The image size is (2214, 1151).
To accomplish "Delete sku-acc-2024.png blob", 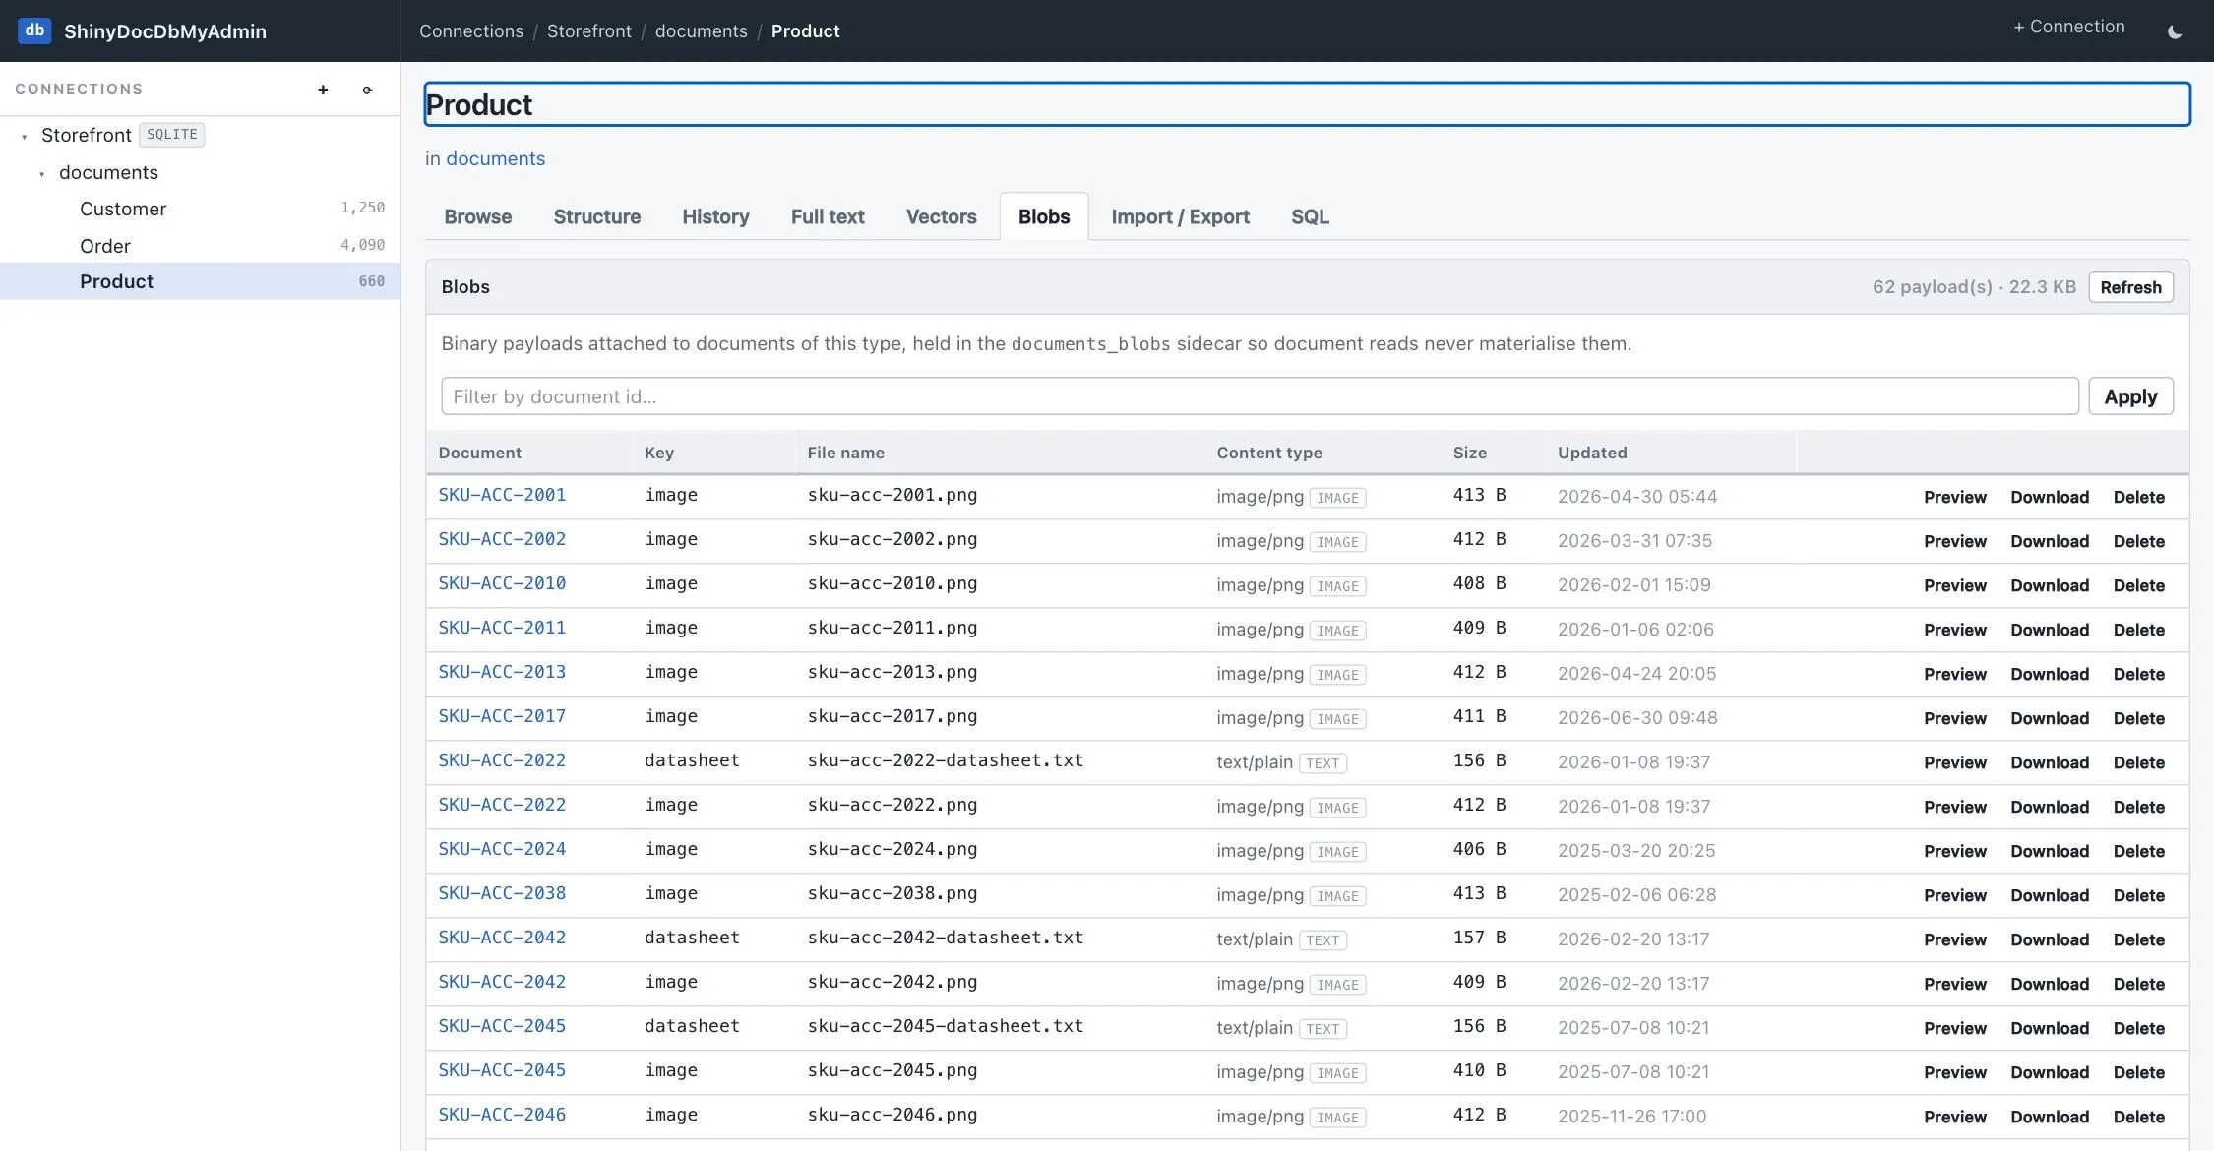I will [2138, 852].
